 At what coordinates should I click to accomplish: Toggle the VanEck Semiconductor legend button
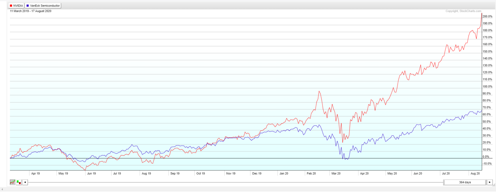tap(43, 6)
